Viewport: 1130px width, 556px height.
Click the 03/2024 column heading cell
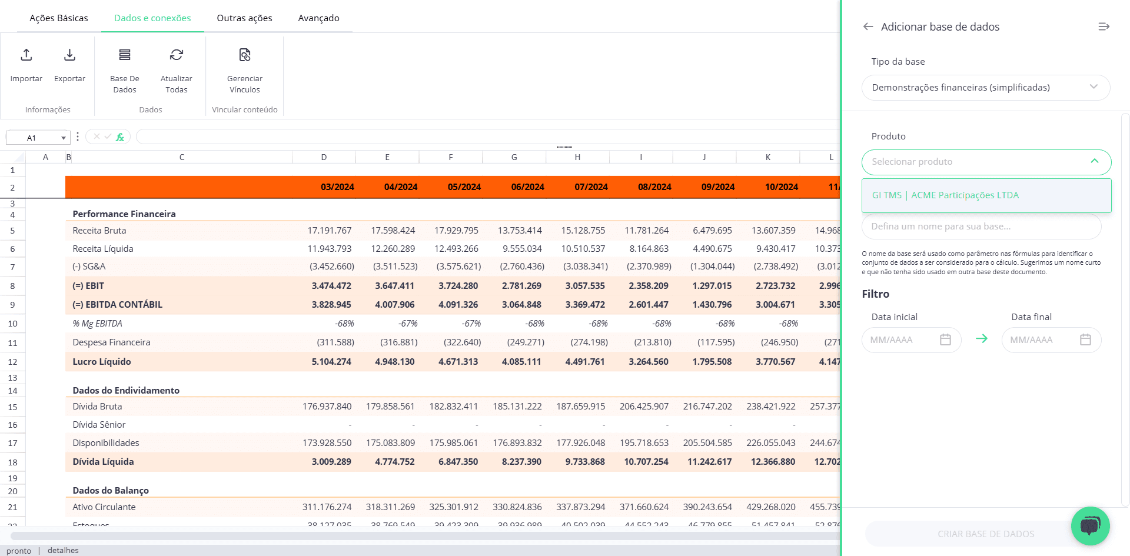324,187
